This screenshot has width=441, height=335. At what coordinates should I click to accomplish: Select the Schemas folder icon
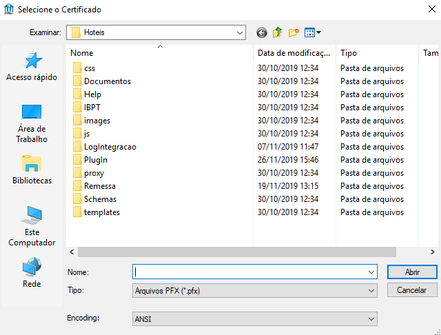click(77, 199)
